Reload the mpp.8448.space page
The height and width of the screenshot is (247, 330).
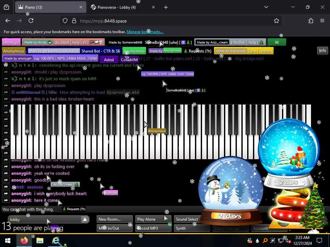pyautogui.click(x=31, y=21)
